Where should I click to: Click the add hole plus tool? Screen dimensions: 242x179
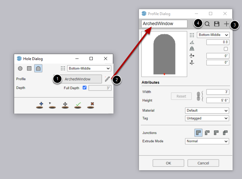40,105
